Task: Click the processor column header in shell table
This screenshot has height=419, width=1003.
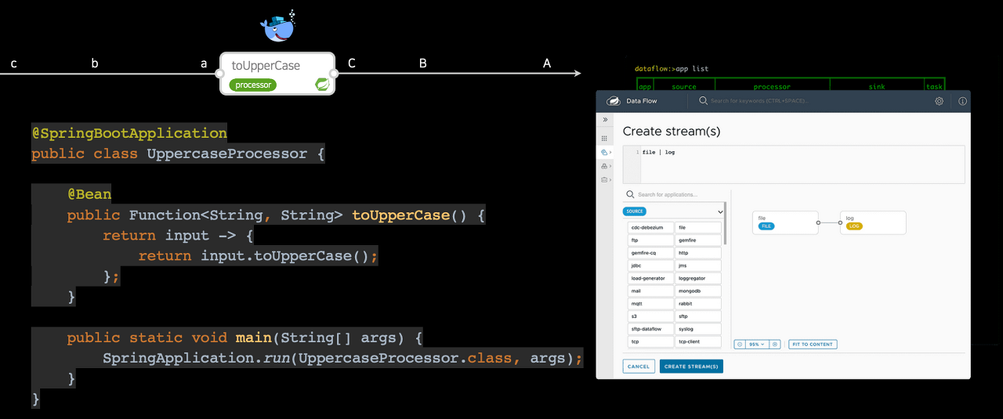Action: (772, 87)
